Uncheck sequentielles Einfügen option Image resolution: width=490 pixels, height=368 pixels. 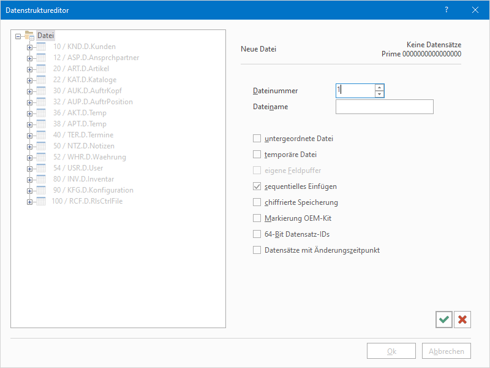(257, 186)
